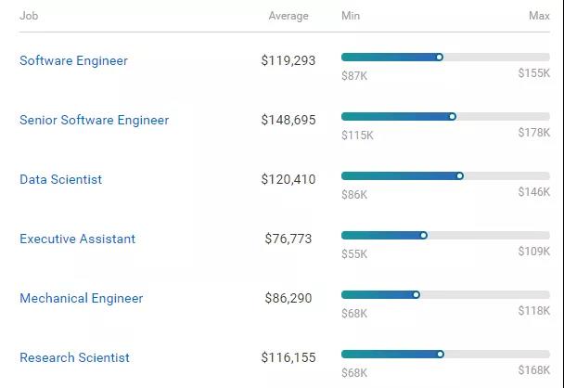Click the $119,293 average salary value
The image size is (564, 388).
click(x=288, y=60)
